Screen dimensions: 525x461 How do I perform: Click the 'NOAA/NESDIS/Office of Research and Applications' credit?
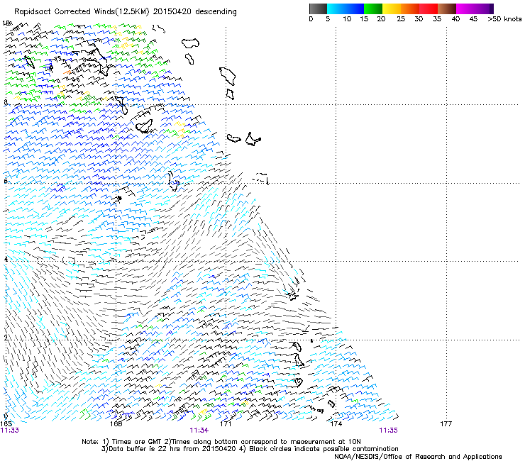coord(418,457)
